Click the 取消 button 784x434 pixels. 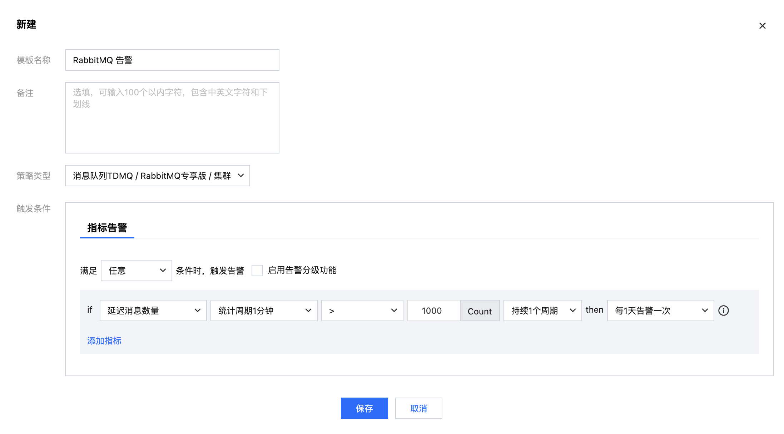(x=418, y=408)
